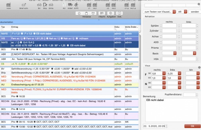Click the alarm clock Hinweise icon

[x=93, y=13]
